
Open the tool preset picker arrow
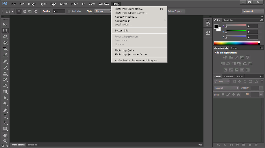coord(12,11)
